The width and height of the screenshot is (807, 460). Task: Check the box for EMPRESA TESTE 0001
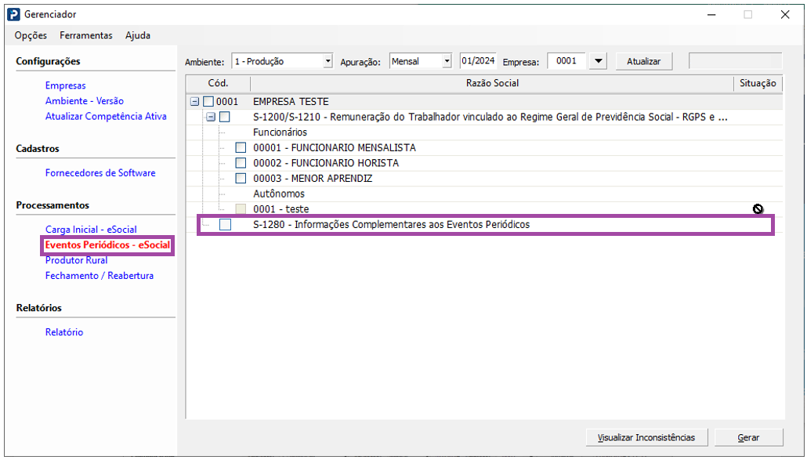208,101
